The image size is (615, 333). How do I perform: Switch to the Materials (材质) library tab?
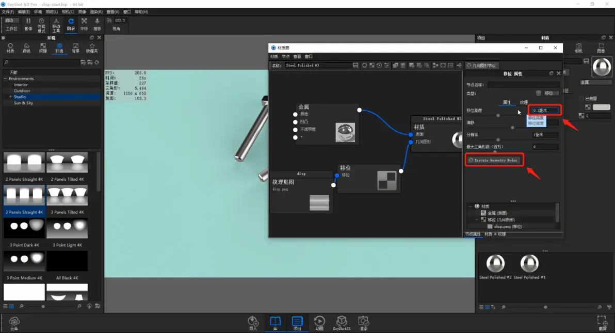tap(10, 48)
